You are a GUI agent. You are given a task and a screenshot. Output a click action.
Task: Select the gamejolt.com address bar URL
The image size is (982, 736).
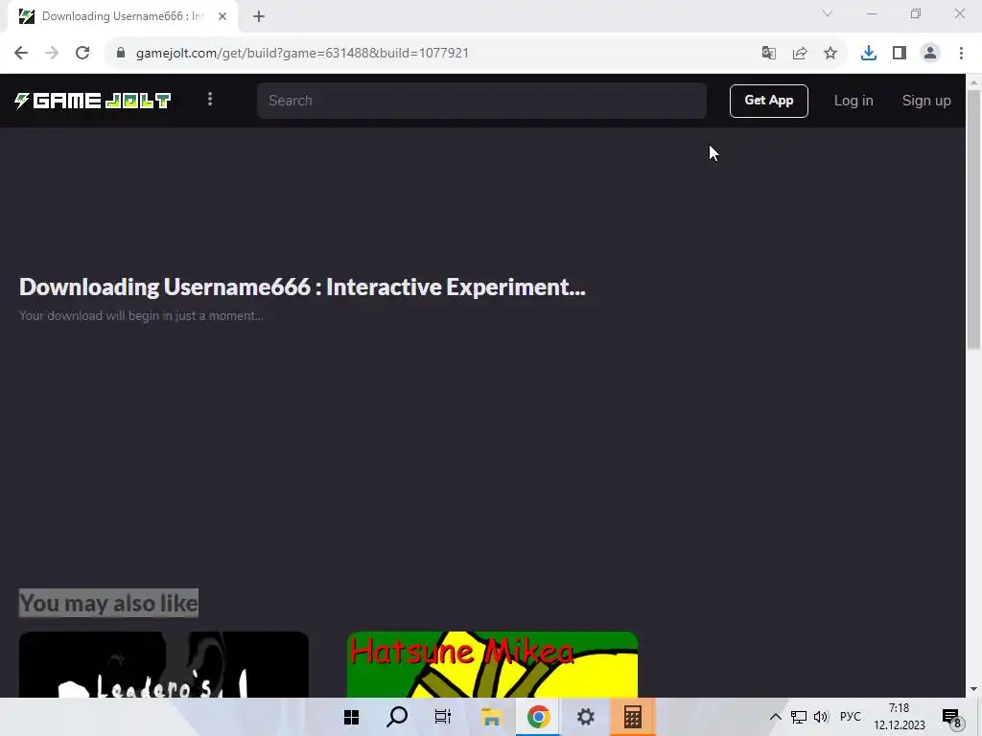coord(302,53)
